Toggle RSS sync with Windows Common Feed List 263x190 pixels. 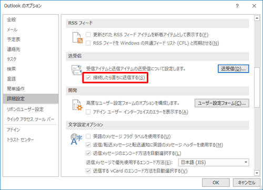coord(88,43)
